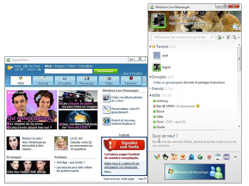
Task: Click the Windows Live Messenger banner ad
Action: coord(195,172)
